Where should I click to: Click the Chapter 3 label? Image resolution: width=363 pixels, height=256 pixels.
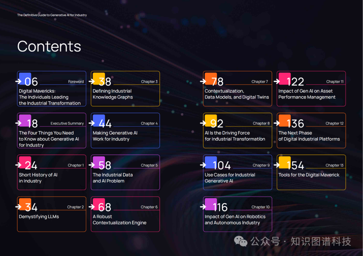(149, 82)
